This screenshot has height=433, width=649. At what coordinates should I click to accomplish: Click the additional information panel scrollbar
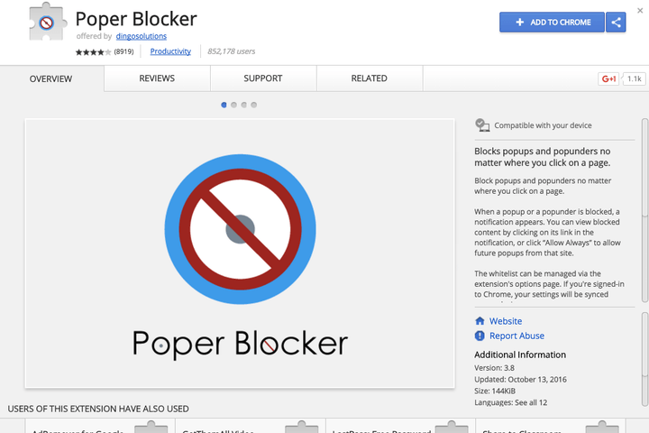(x=644, y=359)
